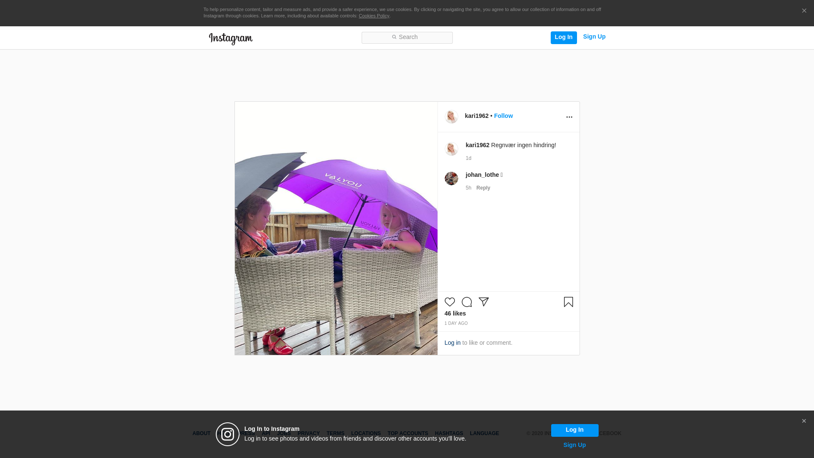Click the 1d timestamp under caption

[468, 158]
